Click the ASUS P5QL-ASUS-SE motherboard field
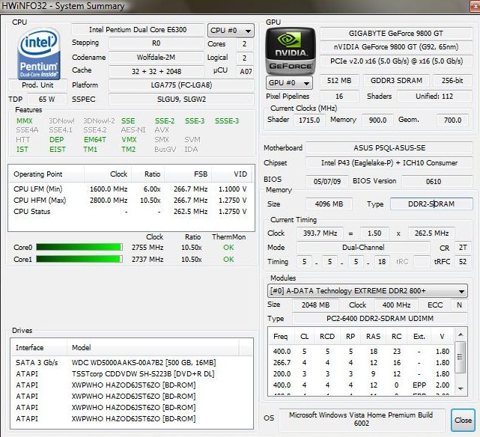This screenshot has height=437, width=480. [x=389, y=148]
